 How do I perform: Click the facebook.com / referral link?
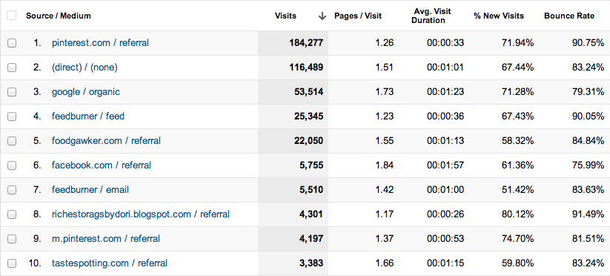coord(101,165)
